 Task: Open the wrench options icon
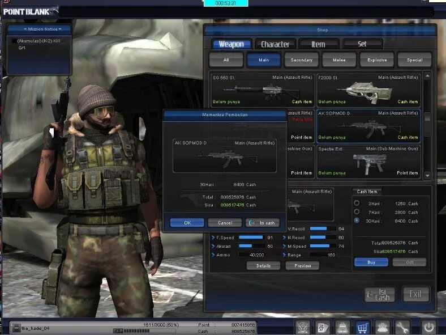pyautogui.click(x=402, y=326)
